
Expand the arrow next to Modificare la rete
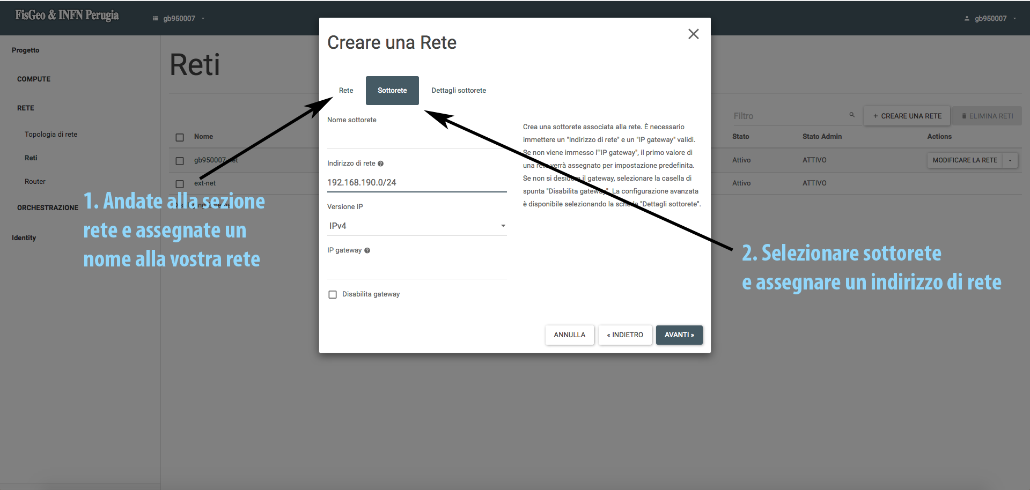coord(1010,160)
